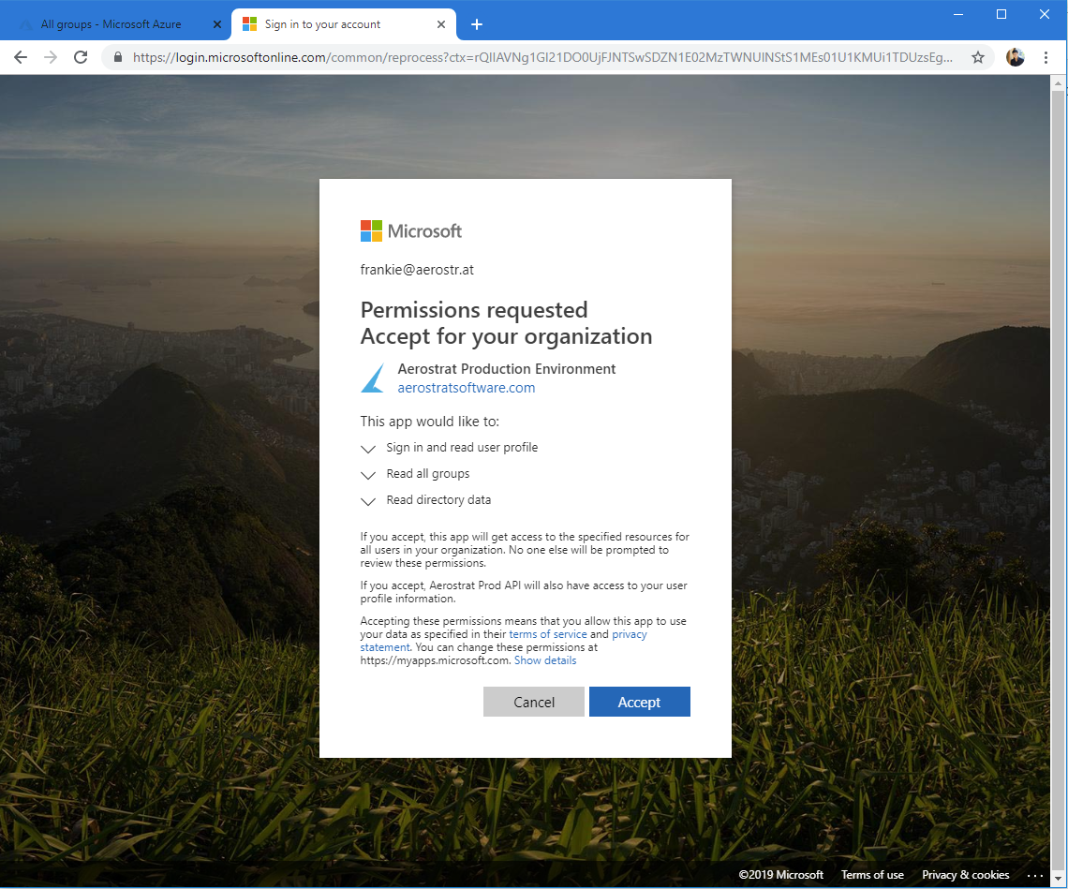This screenshot has width=1068, height=889.
Task: Minimize the Chrome window
Action: [x=958, y=14]
